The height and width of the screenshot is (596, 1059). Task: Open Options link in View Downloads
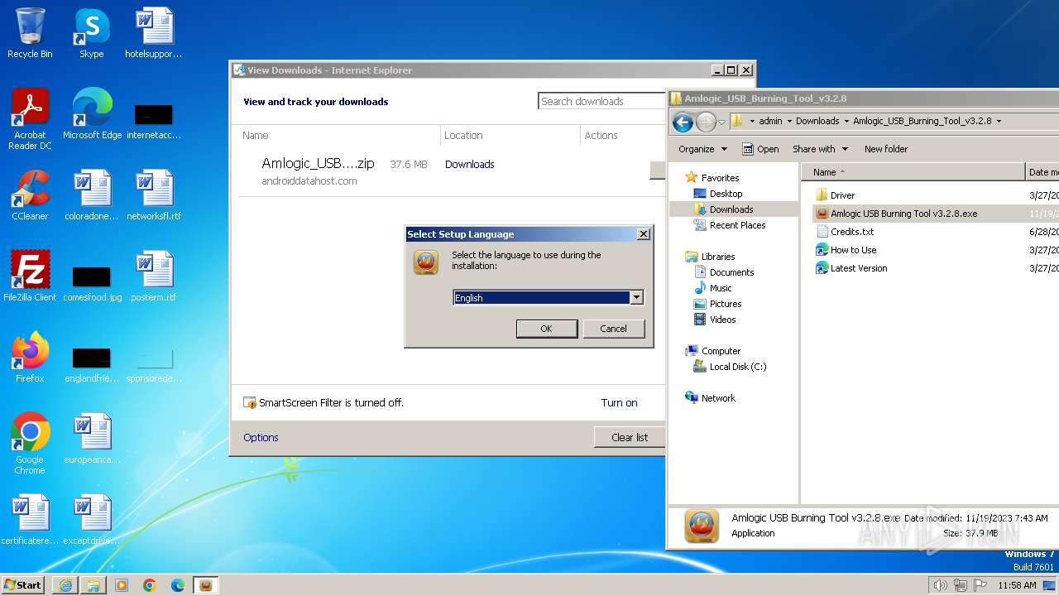(261, 438)
